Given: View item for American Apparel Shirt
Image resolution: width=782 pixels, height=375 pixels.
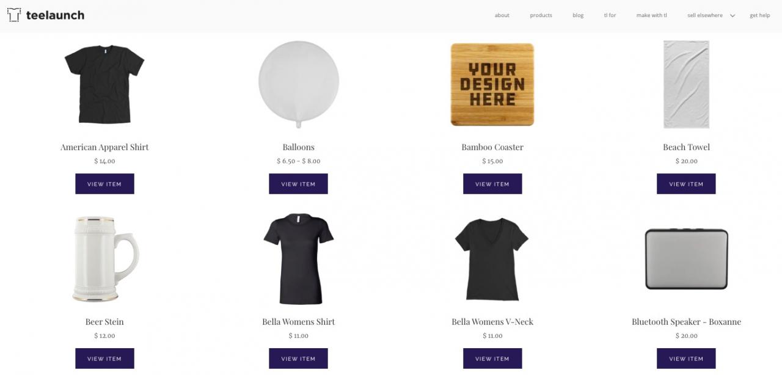Looking at the screenshot, I should tap(104, 184).
